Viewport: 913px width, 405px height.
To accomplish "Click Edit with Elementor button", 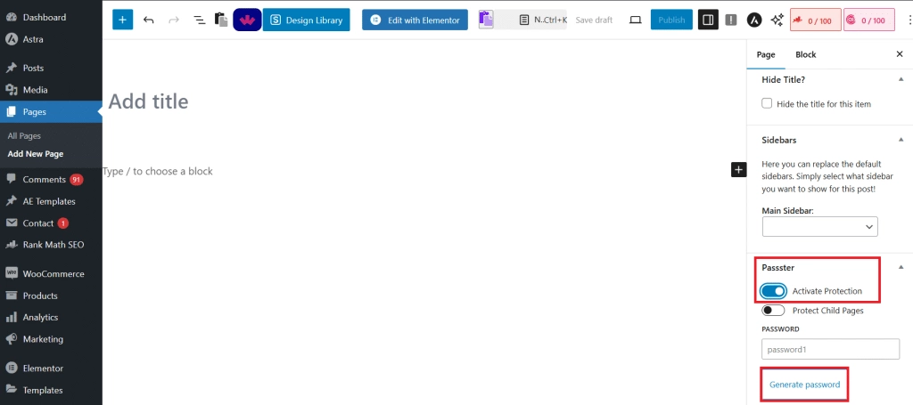I will 415,20.
